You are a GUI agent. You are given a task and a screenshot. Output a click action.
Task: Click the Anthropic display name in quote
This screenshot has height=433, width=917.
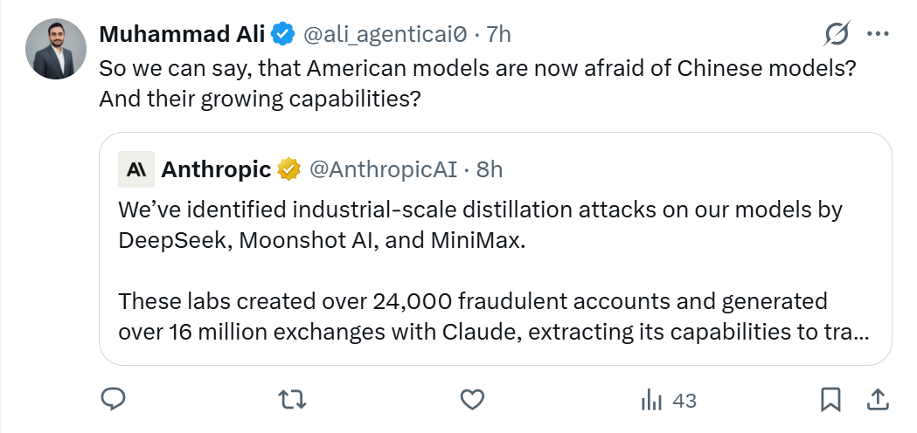point(216,169)
